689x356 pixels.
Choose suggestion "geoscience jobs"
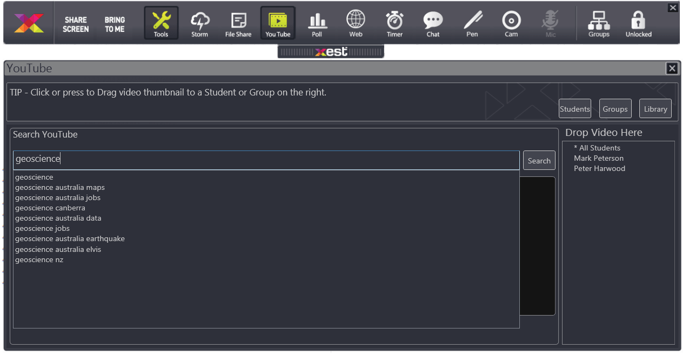click(x=42, y=228)
